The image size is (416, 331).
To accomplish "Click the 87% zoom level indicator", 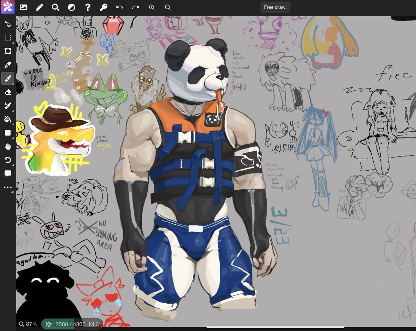I will tap(28, 324).
